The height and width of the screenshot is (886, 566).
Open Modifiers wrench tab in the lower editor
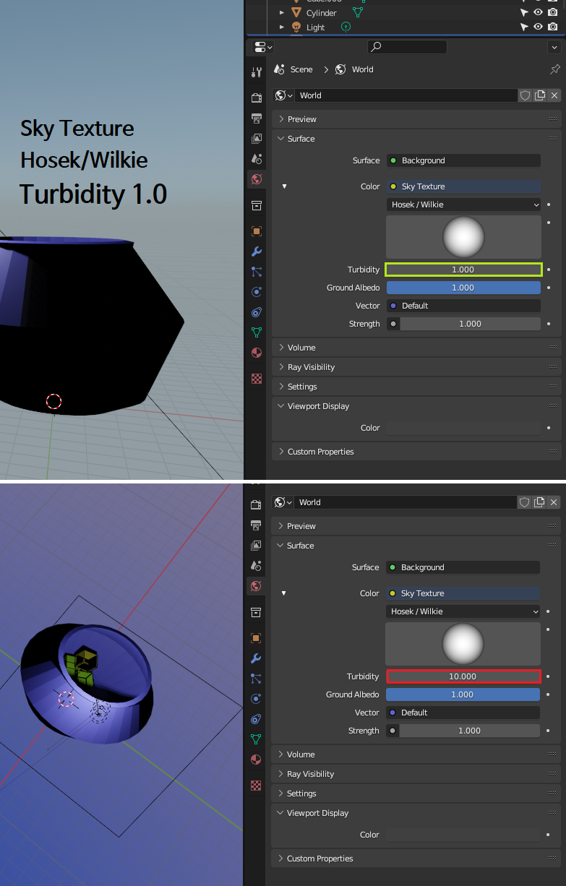(256, 658)
